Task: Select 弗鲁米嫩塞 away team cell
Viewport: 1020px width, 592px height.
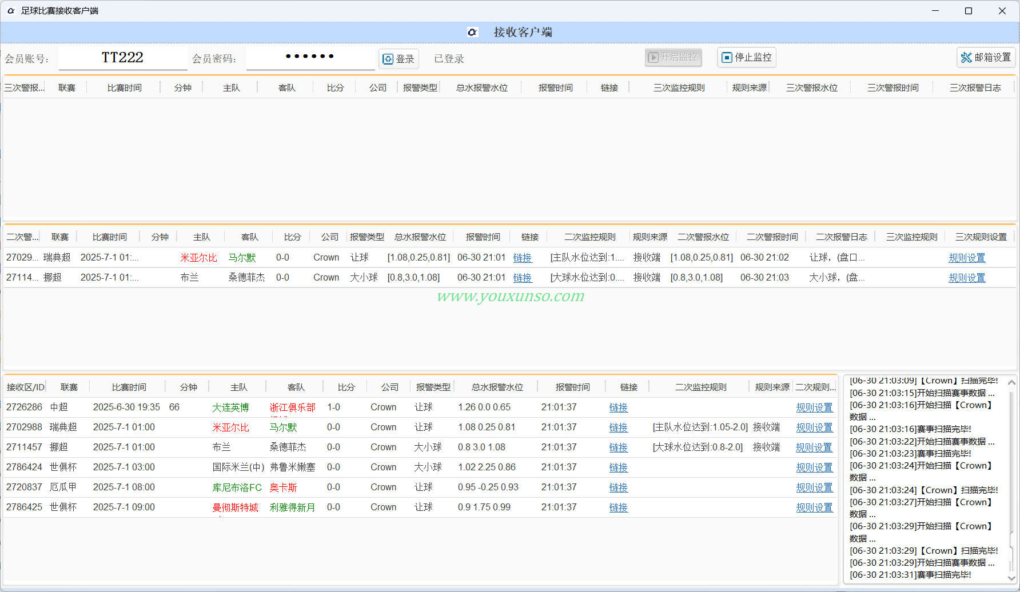Action: pyautogui.click(x=293, y=467)
